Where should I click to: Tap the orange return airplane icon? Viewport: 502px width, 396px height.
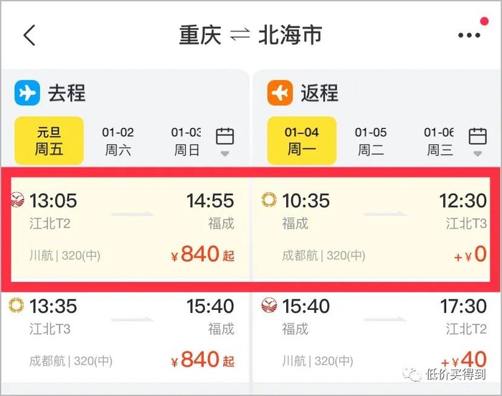(280, 93)
